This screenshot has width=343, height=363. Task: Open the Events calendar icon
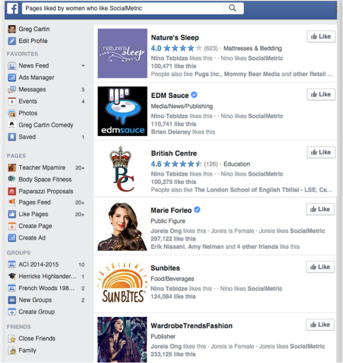[12, 102]
